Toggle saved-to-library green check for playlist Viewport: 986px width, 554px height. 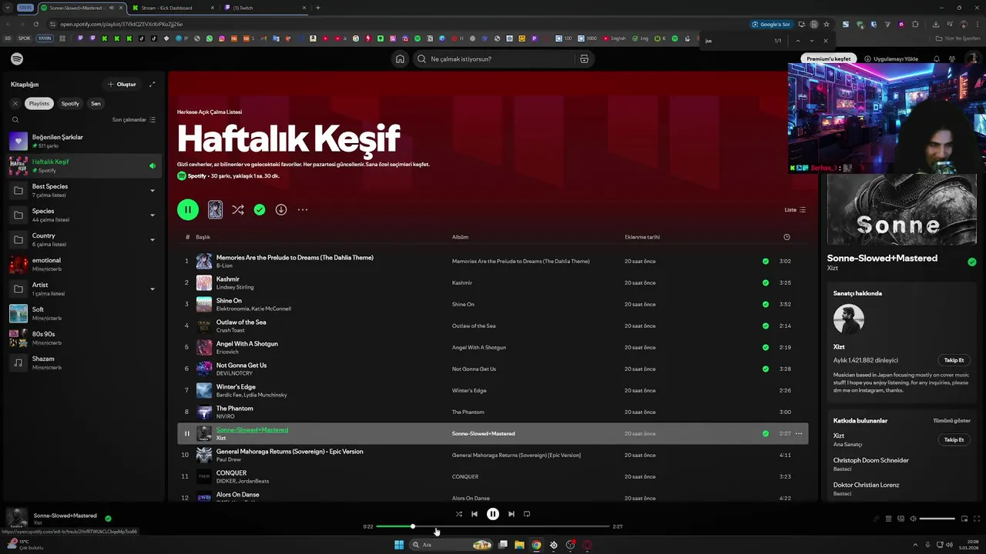tap(260, 209)
